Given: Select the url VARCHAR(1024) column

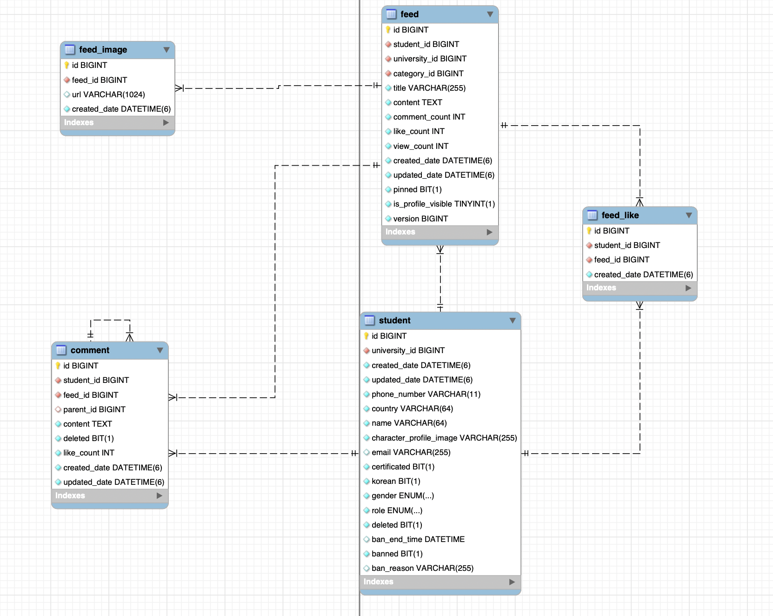Looking at the screenshot, I should 108,94.
